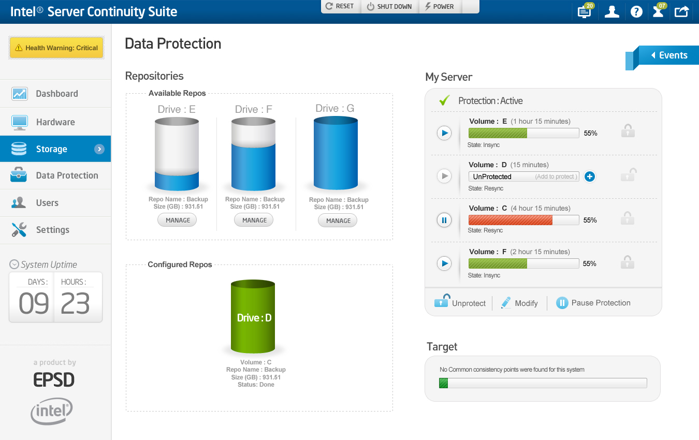This screenshot has height=440, width=699.
Task: Click the EPSD logo
Action: pos(54,380)
